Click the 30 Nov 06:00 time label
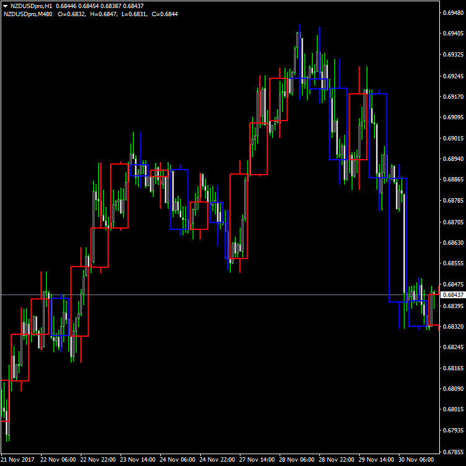Screen dimensions: 466x466 point(416,459)
